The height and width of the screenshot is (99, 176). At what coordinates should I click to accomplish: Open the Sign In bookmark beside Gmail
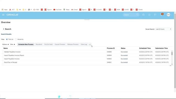pyautogui.click(x=83, y=10)
